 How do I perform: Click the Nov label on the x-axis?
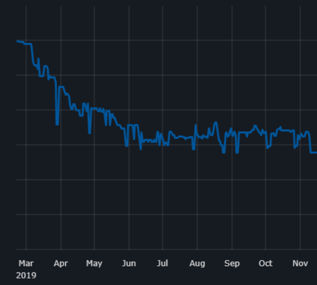300,263
